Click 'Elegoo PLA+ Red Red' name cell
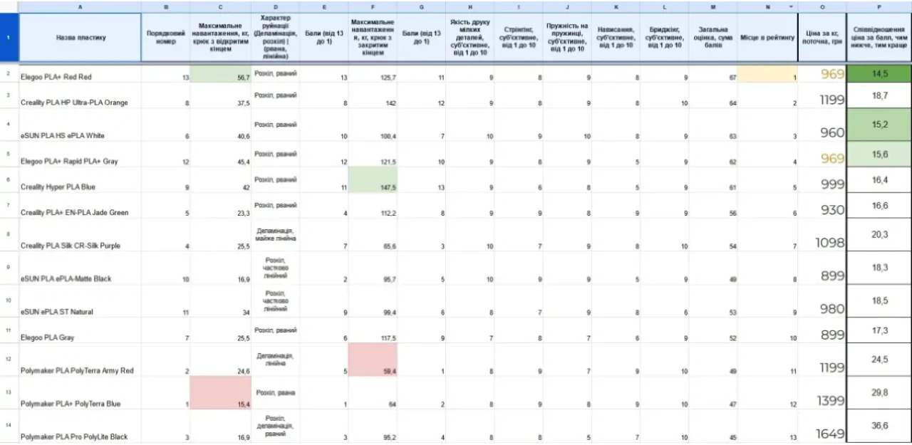 point(80,76)
